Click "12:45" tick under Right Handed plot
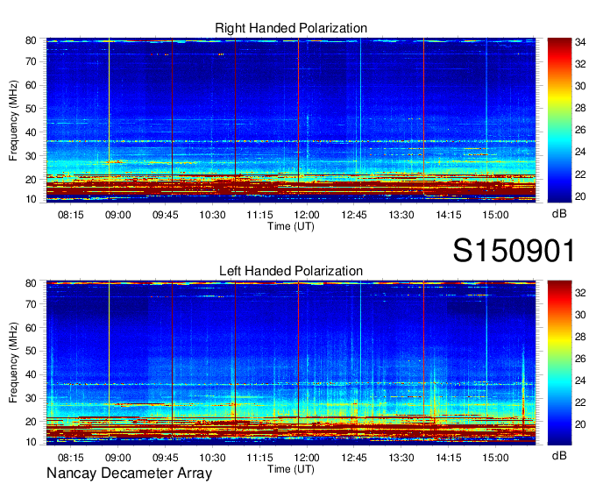Screen dimensions: 596x484 (x=354, y=215)
